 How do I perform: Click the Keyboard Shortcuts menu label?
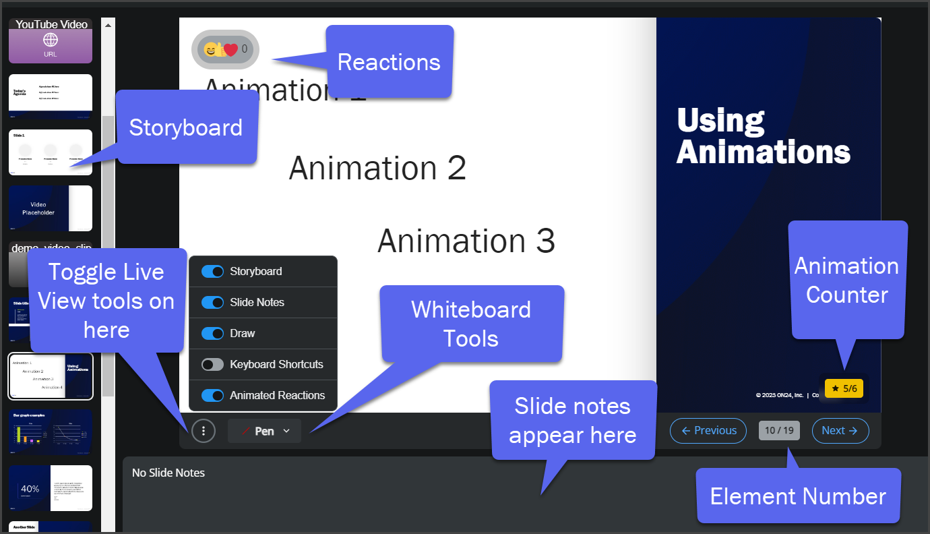[276, 364]
